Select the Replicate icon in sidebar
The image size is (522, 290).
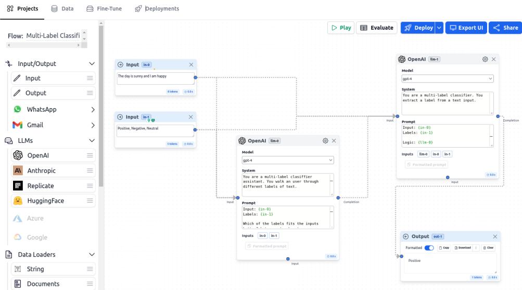(18, 186)
